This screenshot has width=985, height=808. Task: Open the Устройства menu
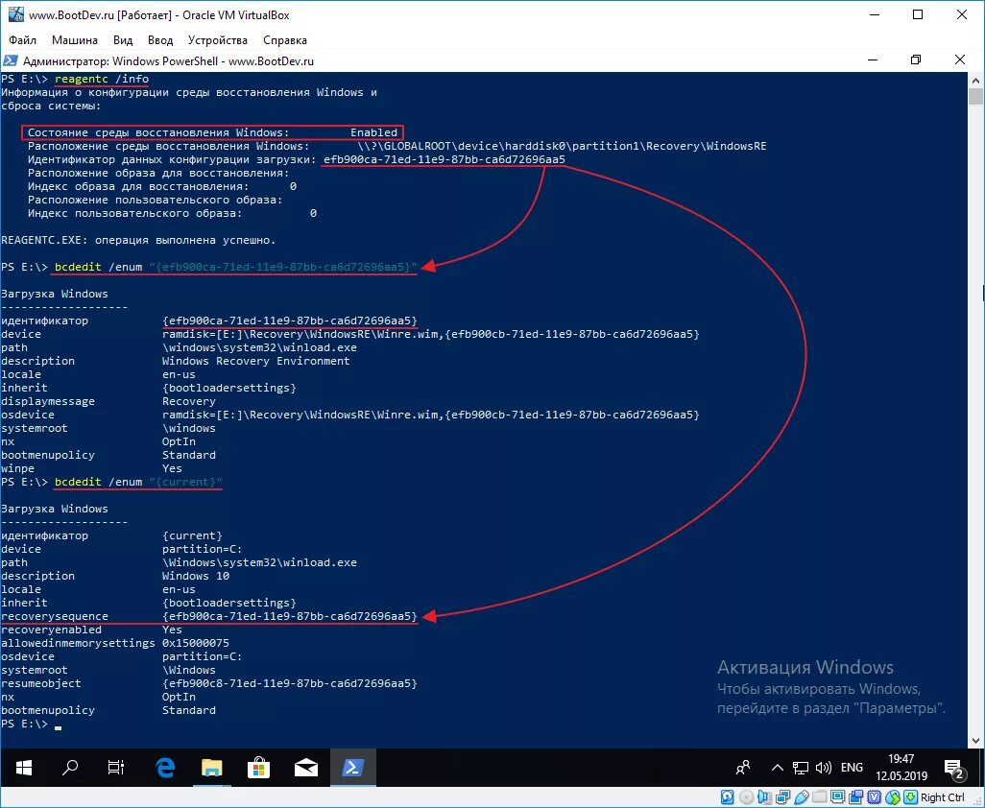point(218,40)
